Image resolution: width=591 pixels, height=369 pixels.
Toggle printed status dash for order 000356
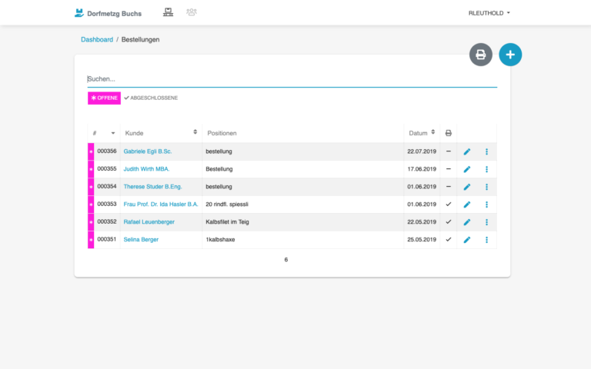coord(448,151)
